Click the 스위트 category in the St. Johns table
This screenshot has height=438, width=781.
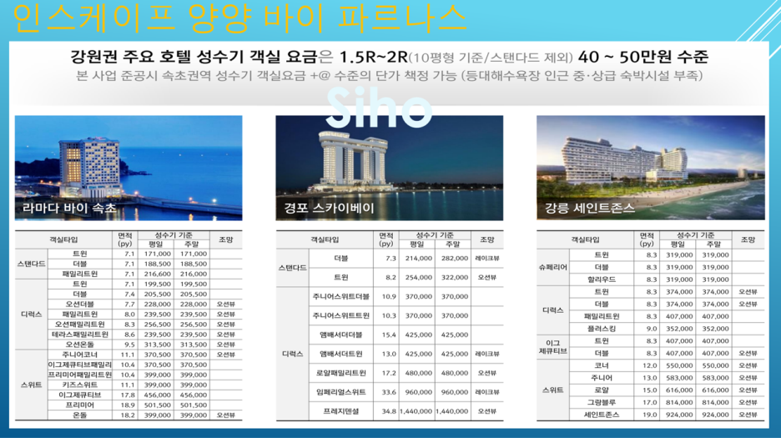click(553, 390)
